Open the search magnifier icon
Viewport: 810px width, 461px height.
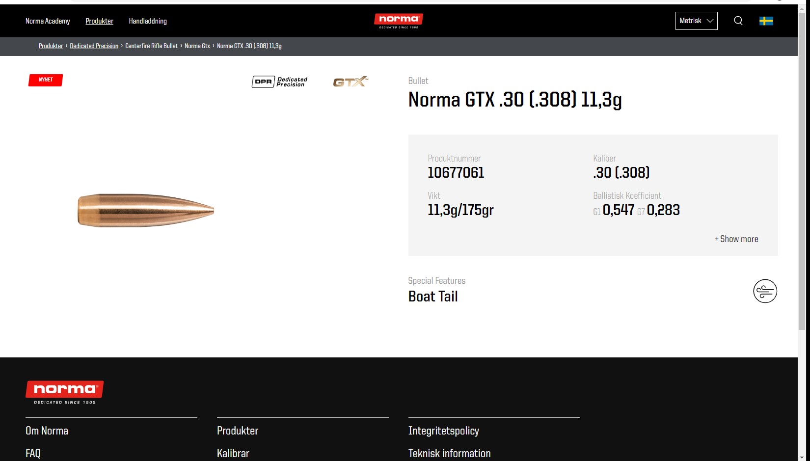coord(738,21)
